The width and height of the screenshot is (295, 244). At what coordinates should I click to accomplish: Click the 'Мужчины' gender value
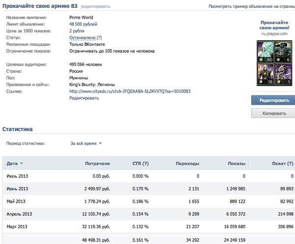coord(79,78)
